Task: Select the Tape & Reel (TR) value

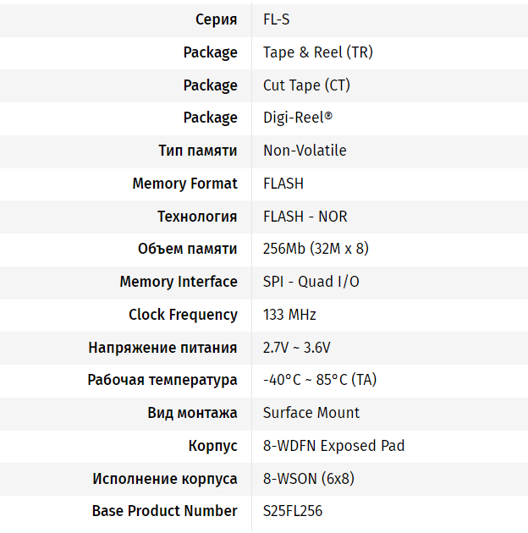Action: (317, 52)
